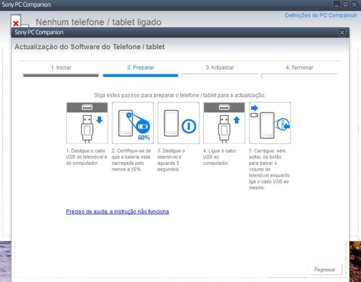Close the software update dialog

tap(342, 32)
